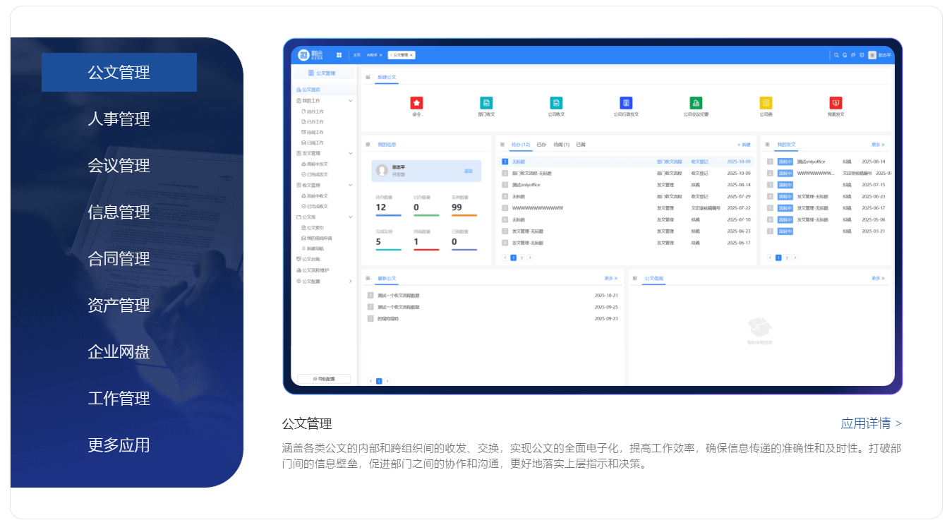Click the 导航配置 button in sidebar
The width and height of the screenshot is (947, 525).
(x=324, y=379)
